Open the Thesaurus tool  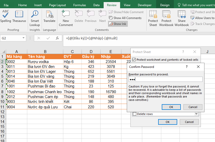tap(19, 16)
